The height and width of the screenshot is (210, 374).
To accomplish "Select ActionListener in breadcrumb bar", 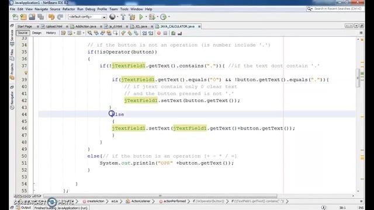I will point(138,201).
